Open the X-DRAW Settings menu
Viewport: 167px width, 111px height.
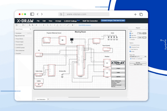click(70, 21)
